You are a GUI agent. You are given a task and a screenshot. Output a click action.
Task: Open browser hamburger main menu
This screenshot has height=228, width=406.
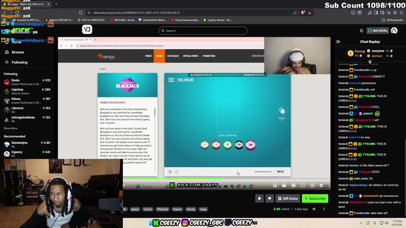(x=402, y=13)
